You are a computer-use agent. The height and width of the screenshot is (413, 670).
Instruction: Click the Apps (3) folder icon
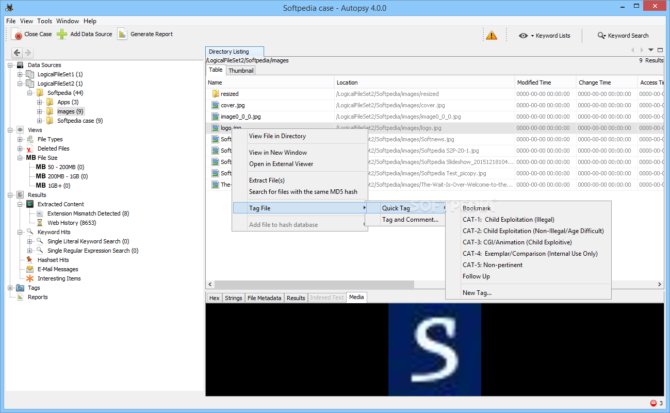pos(50,102)
